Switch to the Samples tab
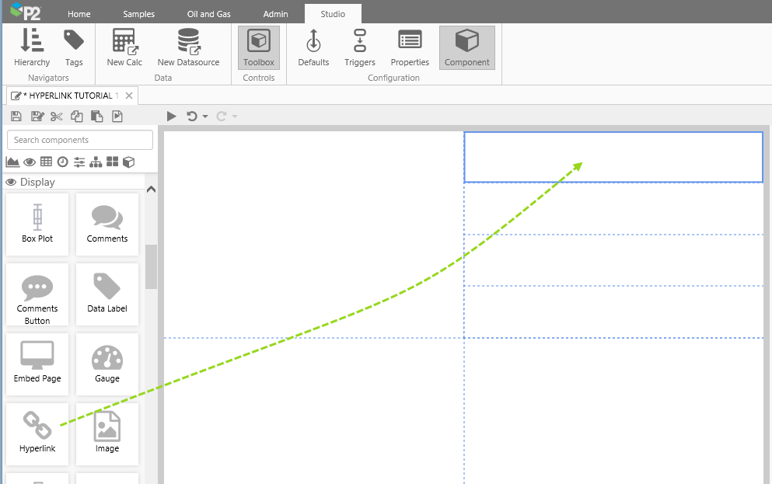 point(138,14)
